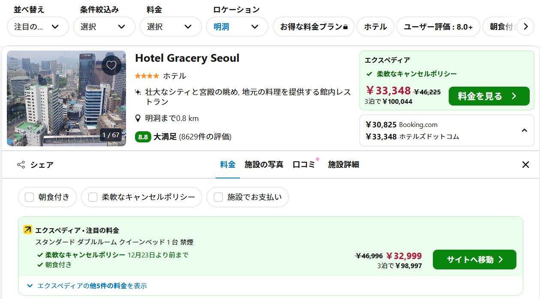
Task: Open the ロケーション 明洞 dropdown
Action: click(x=237, y=27)
